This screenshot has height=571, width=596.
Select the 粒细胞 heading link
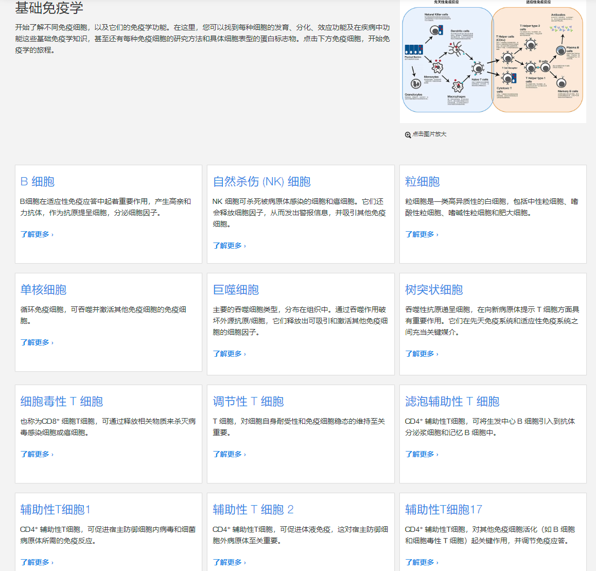(x=422, y=182)
